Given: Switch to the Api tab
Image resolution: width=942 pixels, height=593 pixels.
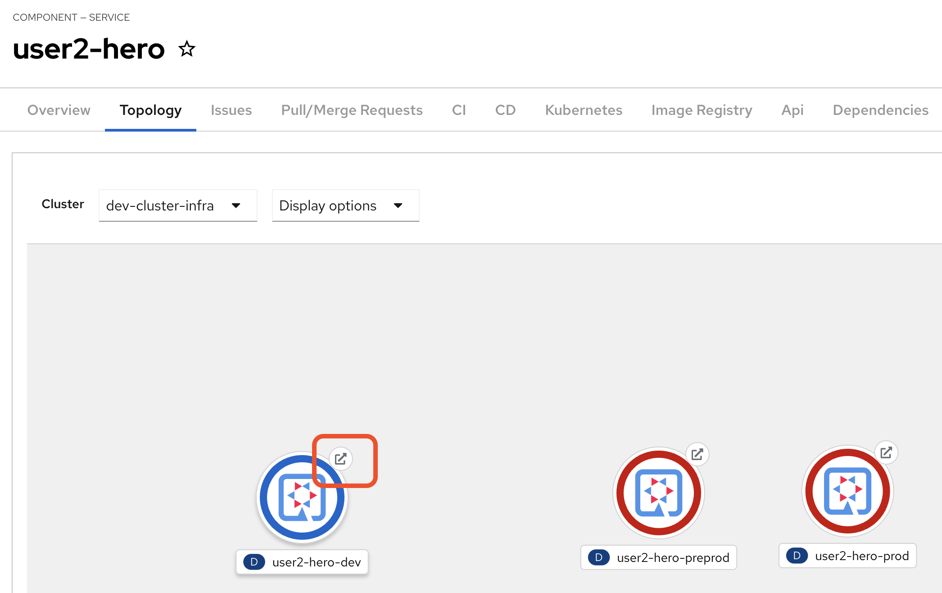Looking at the screenshot, I should [x=793, y=110].
